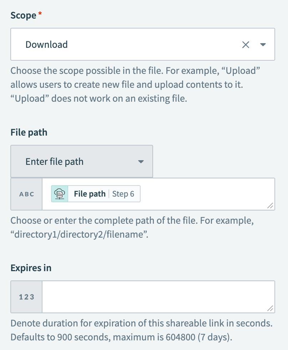
Task: Click inside the File path text area
Action: [x=200, y=194]
